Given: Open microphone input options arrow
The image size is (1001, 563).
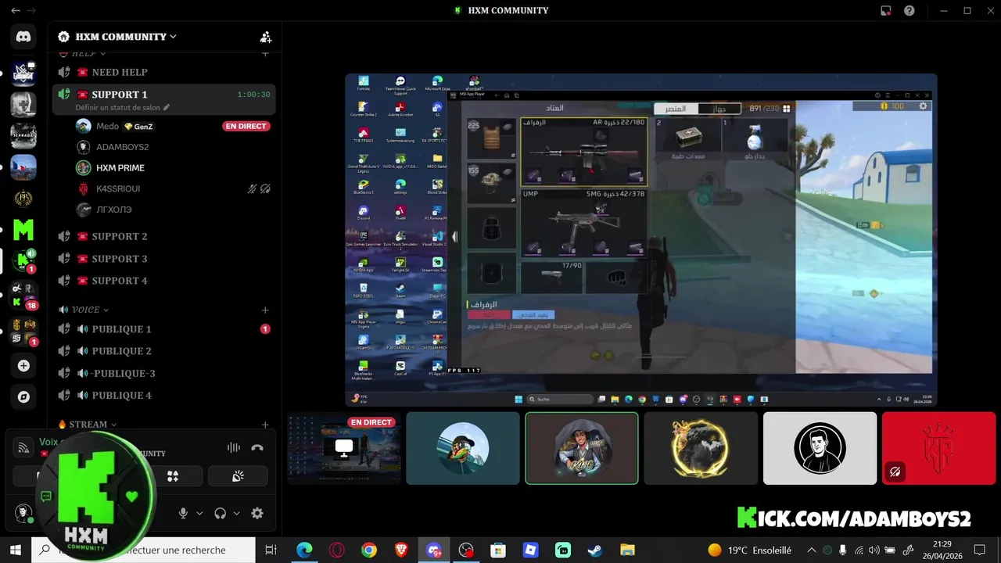Looking at the screenshot, I should 199,514.
